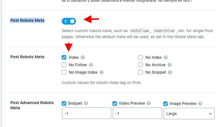Uncheck the Index checkbox
220x127 pixels.
coord(64,57)
